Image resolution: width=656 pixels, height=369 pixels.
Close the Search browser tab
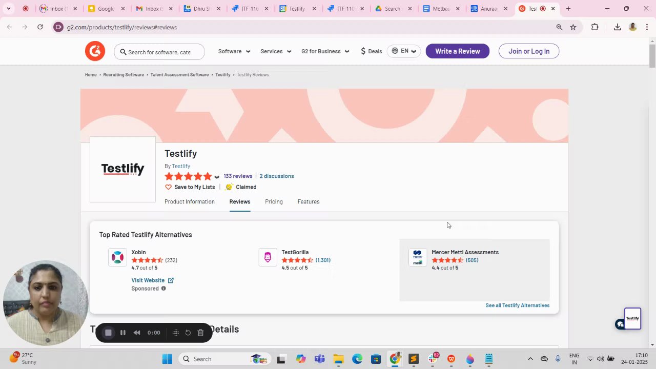(x=410, y=9)
